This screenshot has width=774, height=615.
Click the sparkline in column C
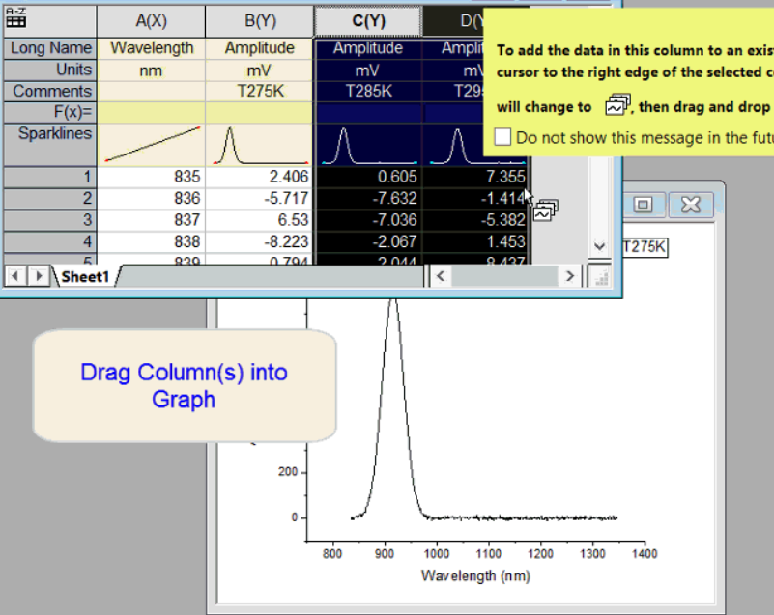[368, 145]
